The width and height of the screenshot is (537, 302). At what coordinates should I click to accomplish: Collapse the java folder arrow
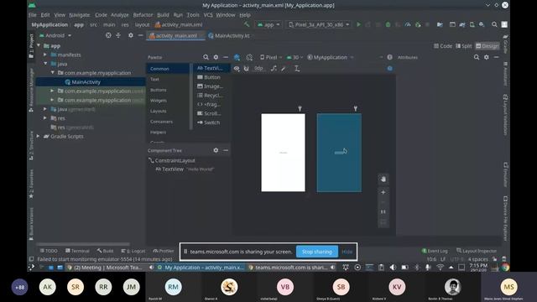45,64
